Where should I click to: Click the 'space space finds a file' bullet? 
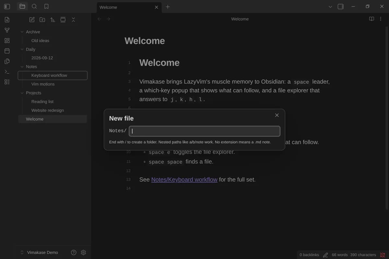[181, 162]
